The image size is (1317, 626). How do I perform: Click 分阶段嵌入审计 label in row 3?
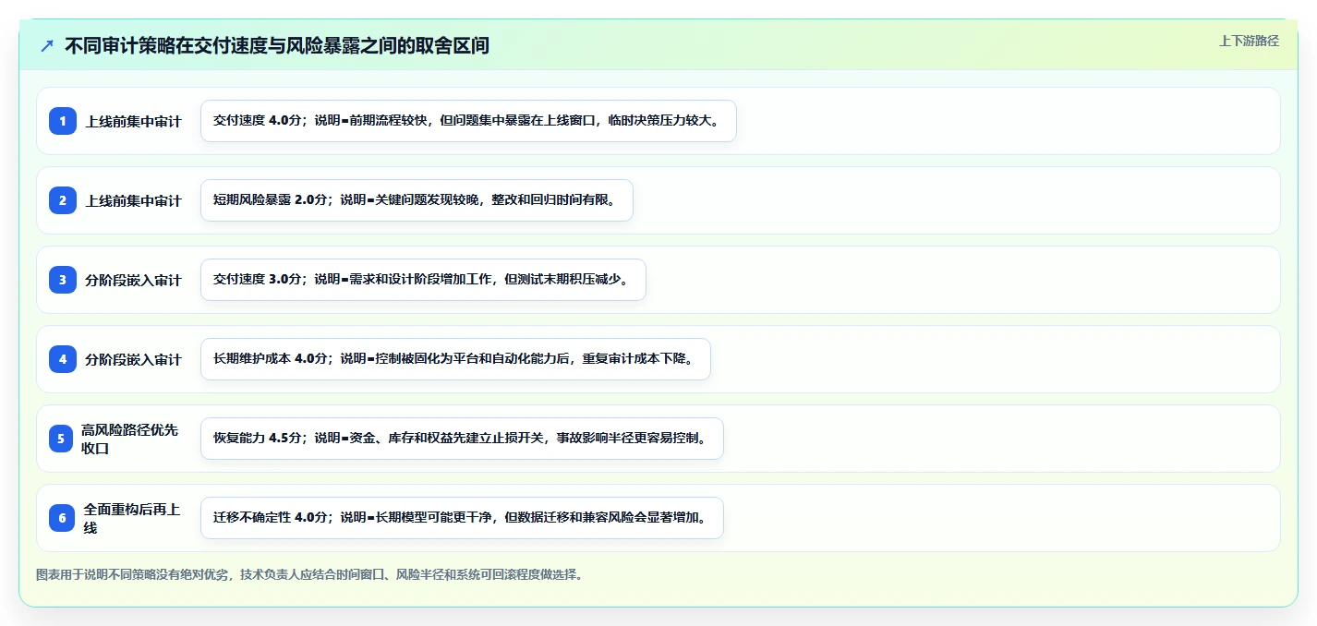[x=134, y=280]
